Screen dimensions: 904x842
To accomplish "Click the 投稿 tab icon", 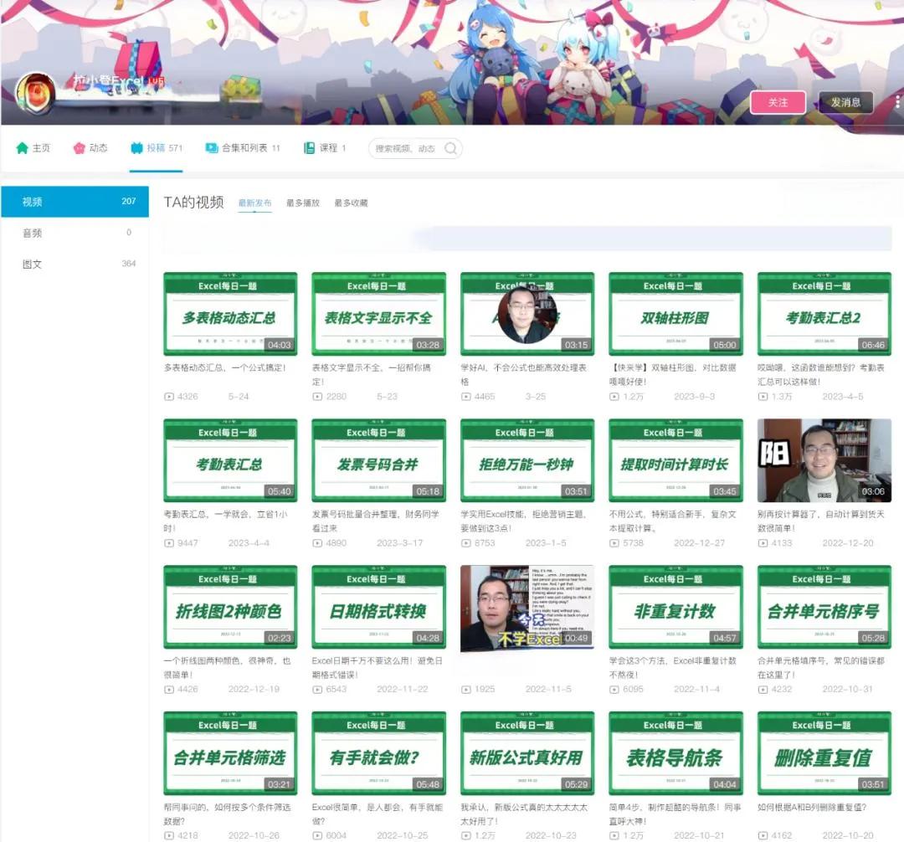I will [x=136, y=148].
